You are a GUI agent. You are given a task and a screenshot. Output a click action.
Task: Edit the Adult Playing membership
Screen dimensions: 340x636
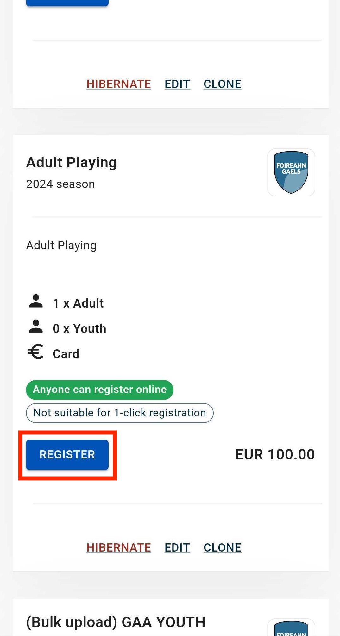(177, 547)
